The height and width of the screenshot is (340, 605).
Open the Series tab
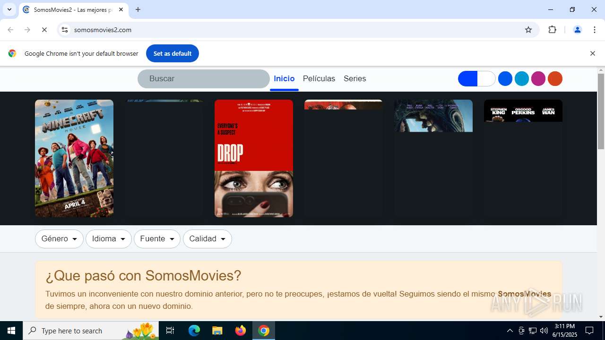pyautogui.click(x=355, y=79)
